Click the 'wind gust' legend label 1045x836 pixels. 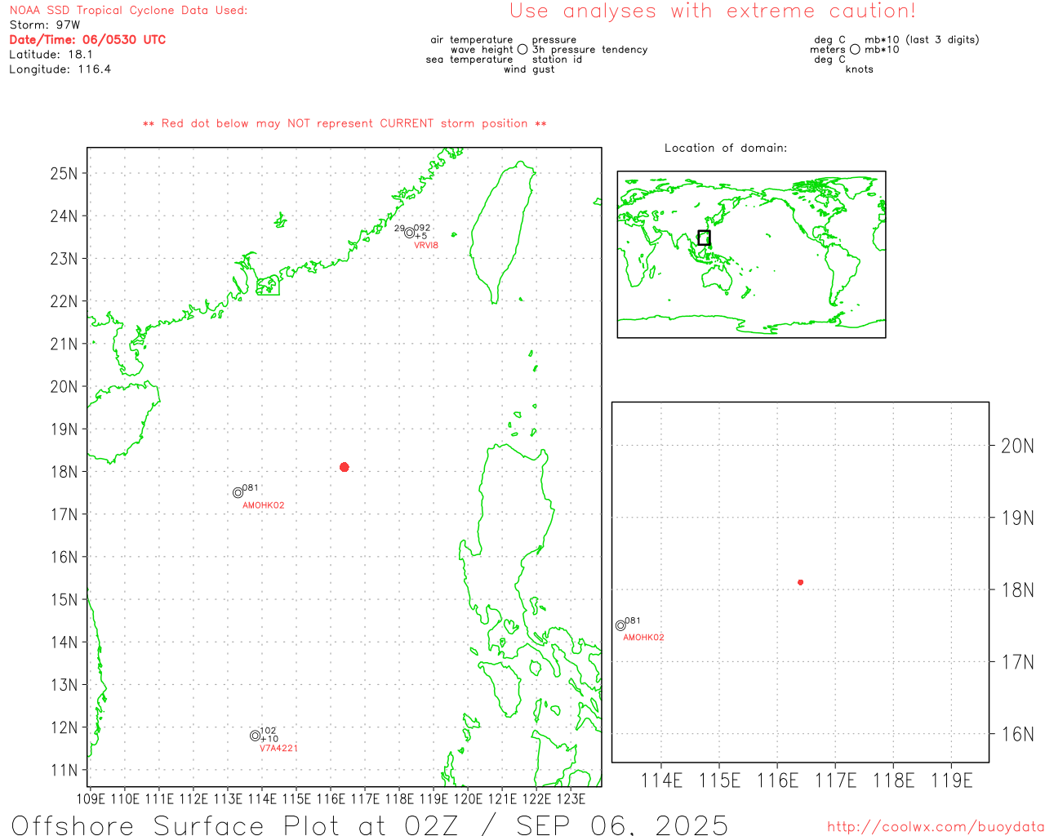[529, 69]
